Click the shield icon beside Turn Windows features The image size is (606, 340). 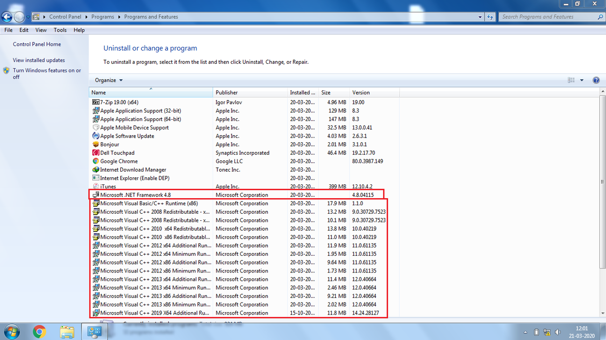pyautogui.click(x=6, y=70)
